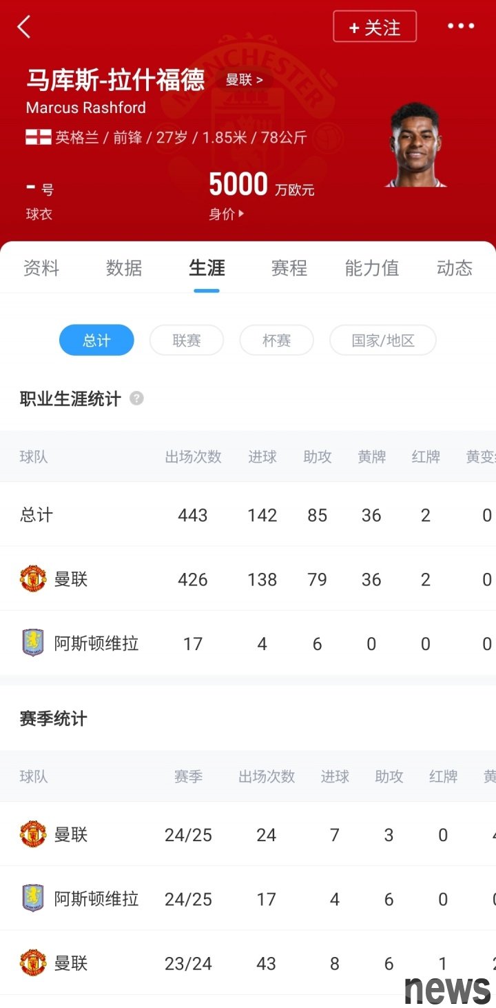This screenshot has width=496, height=1008.
Task: Tap the Aston Villa crest in career totals
Action: tap(33, 643)
